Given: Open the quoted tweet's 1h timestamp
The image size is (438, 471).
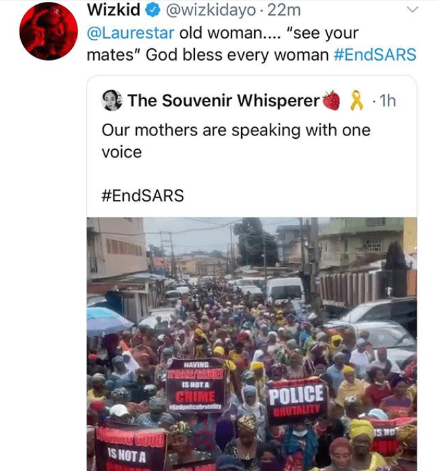Looking at the screenshot, I should (x=388, y=100).
